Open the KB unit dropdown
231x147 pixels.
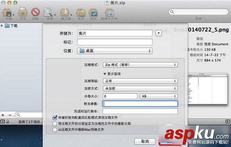point(159,96)
